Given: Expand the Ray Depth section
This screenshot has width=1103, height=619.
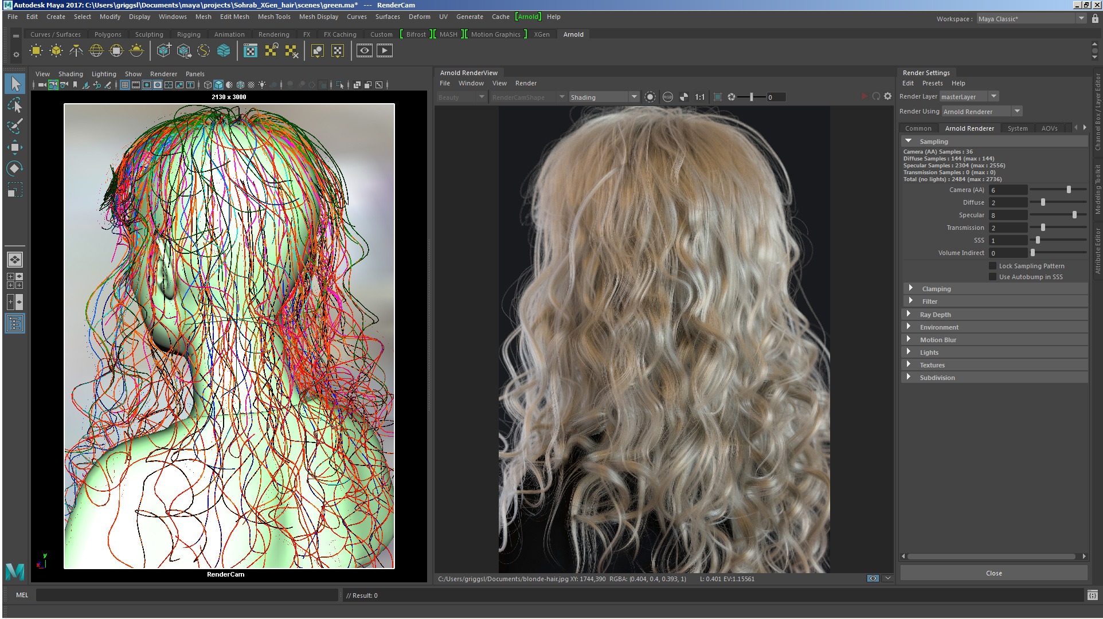Looking at the screenshot, I should pyautogui.click(x=909, y=314).
